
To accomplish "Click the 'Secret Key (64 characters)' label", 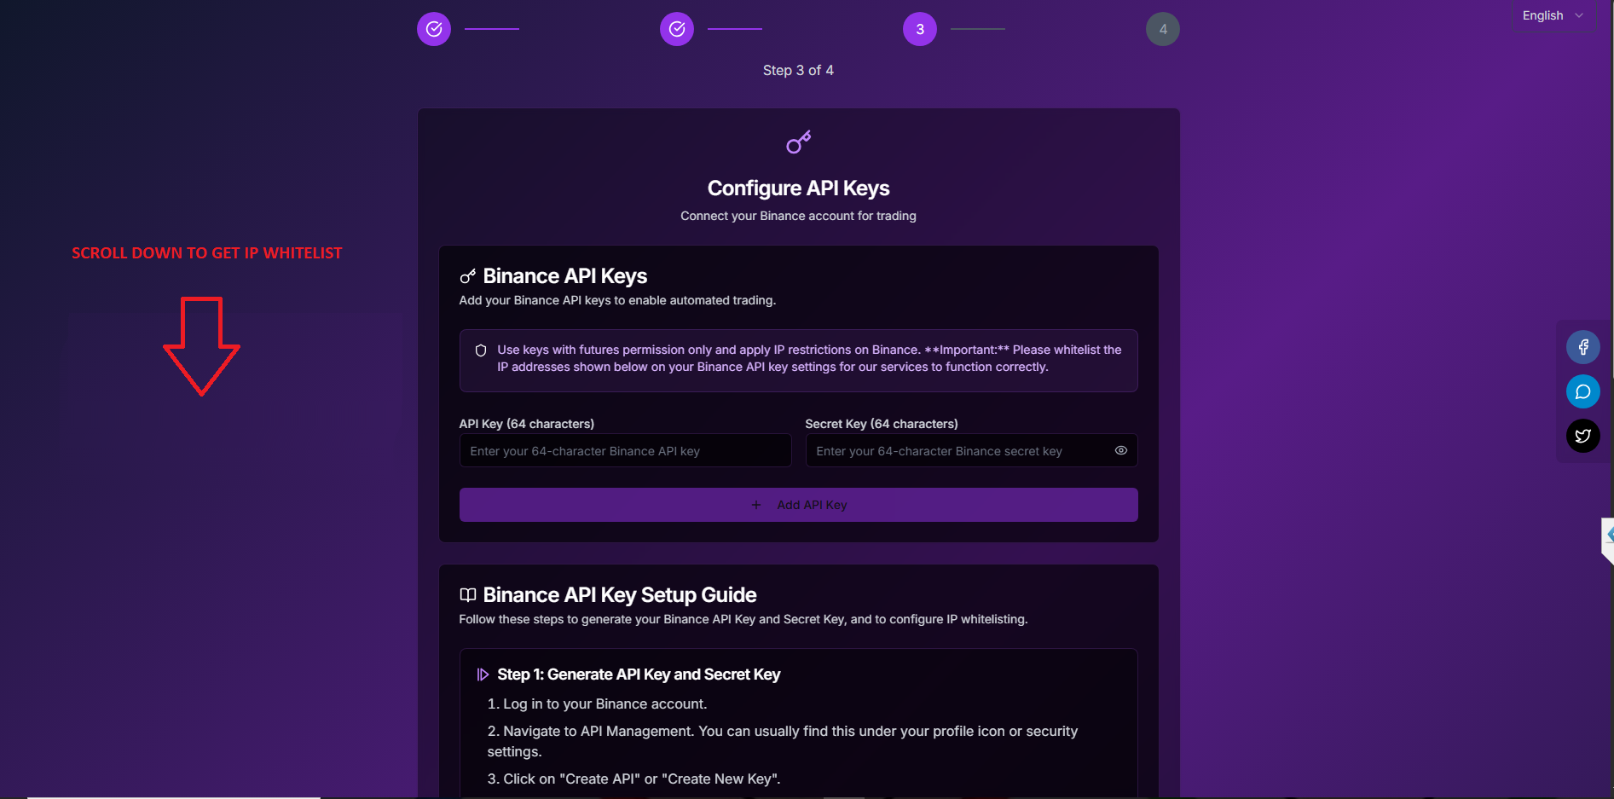I will 882,424.
